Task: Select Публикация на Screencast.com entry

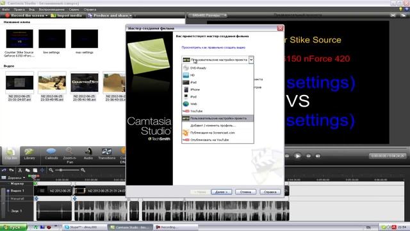Action: (218, 133)
